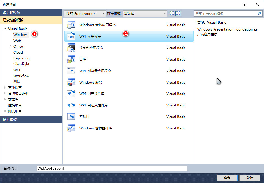Click the 空项目 empty project icon

pos(71,117)
